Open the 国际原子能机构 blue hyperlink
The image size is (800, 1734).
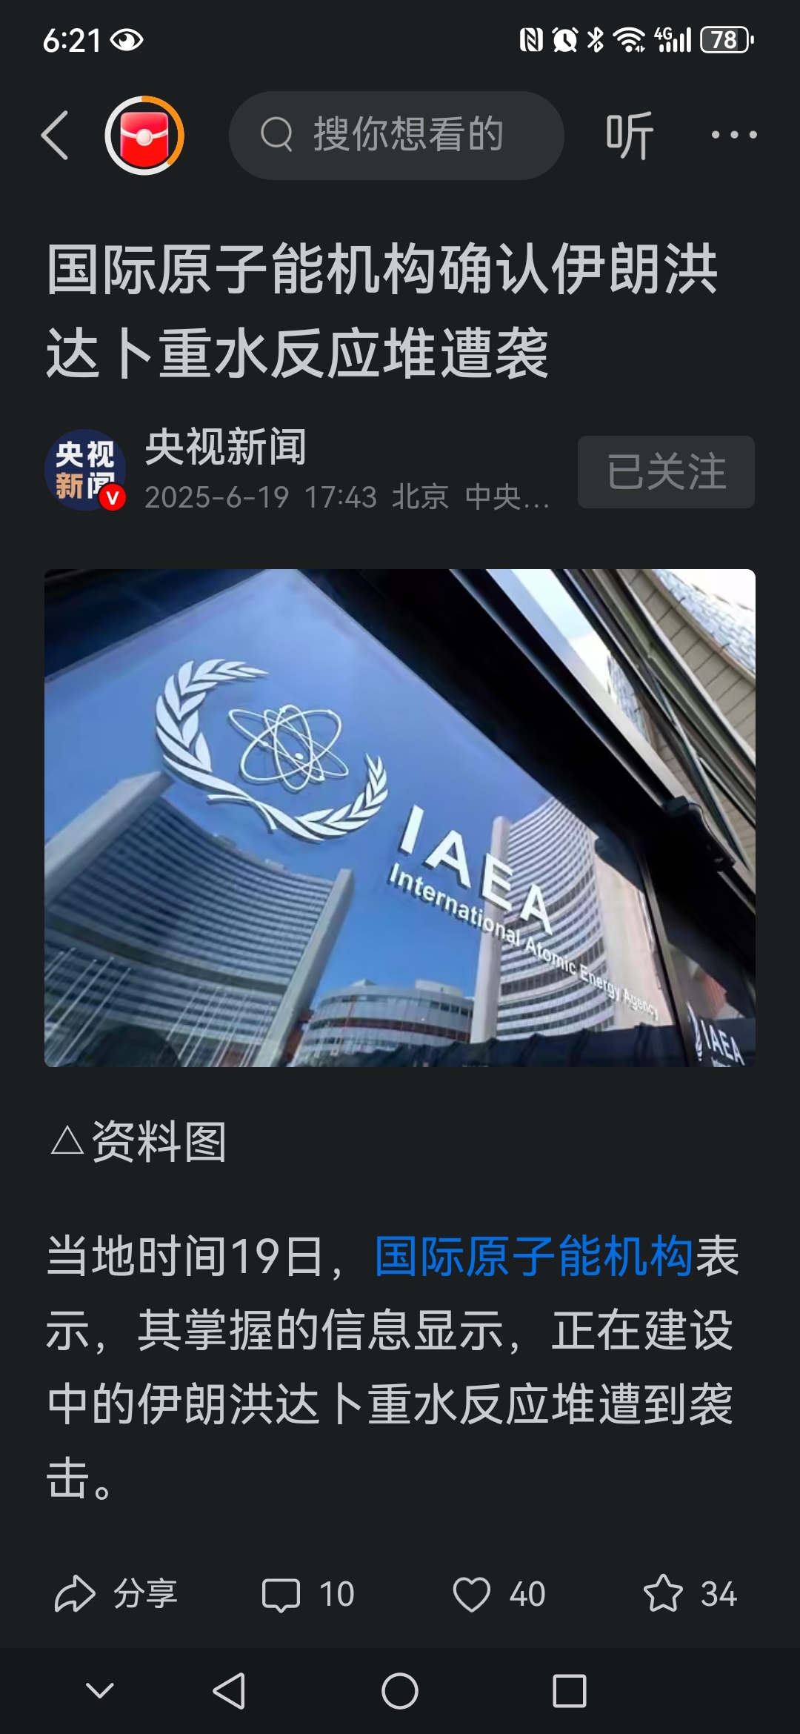click(533, 1256)
